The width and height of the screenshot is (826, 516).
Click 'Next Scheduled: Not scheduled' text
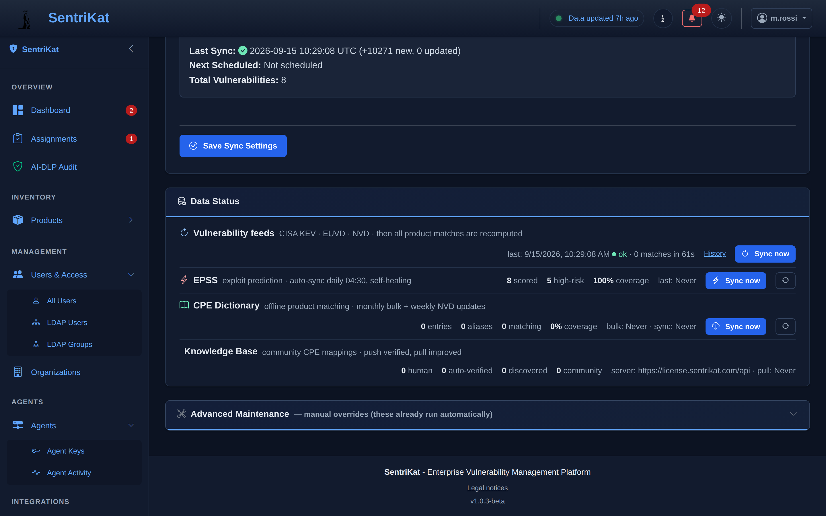256,65
